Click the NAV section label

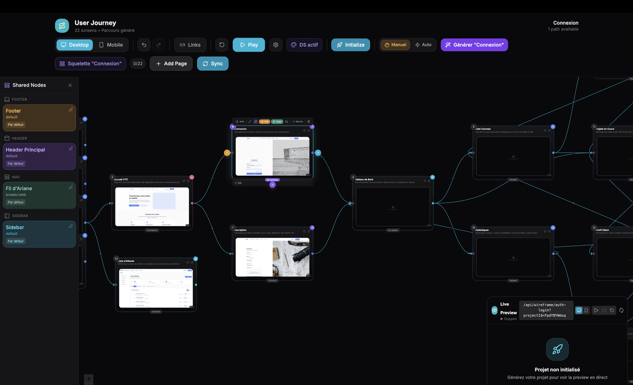[x=15, y=177]
